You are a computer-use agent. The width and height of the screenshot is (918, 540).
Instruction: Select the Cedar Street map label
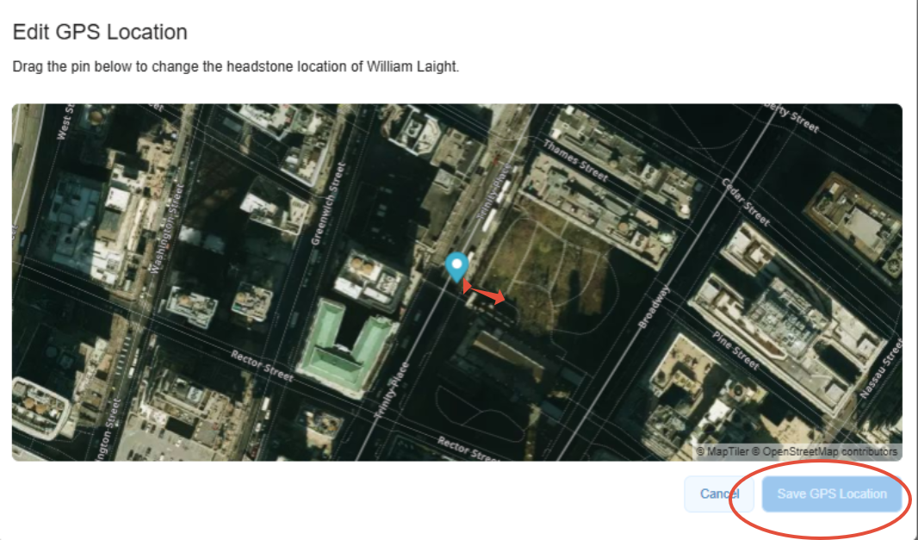pos(745,202)
